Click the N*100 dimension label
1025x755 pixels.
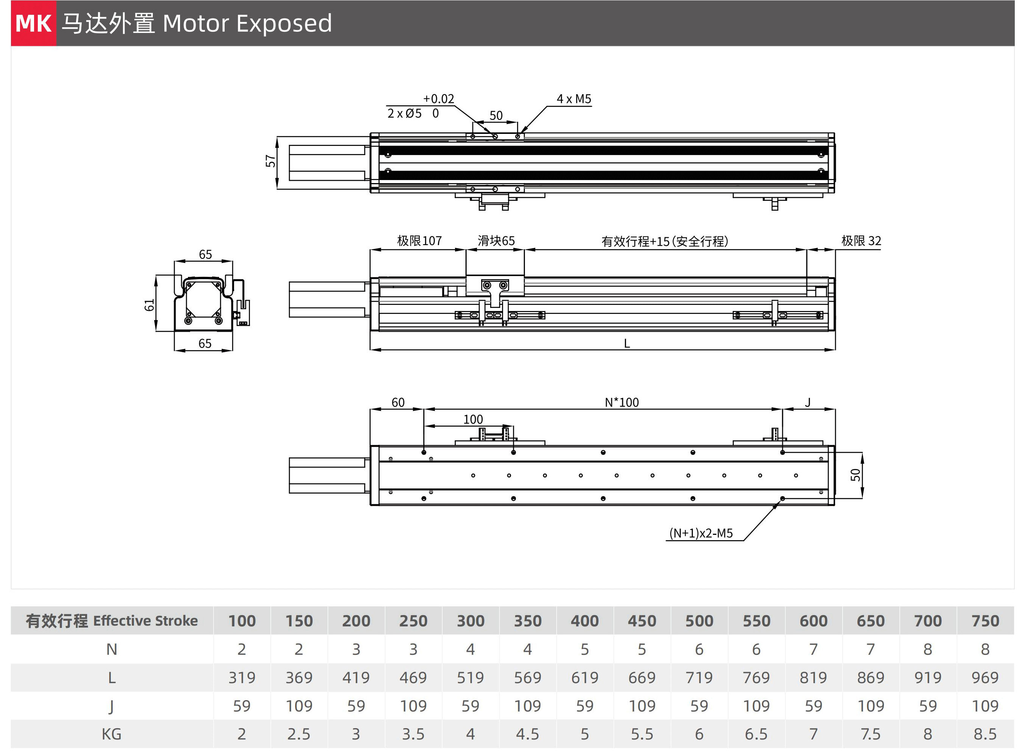point(621,402)
